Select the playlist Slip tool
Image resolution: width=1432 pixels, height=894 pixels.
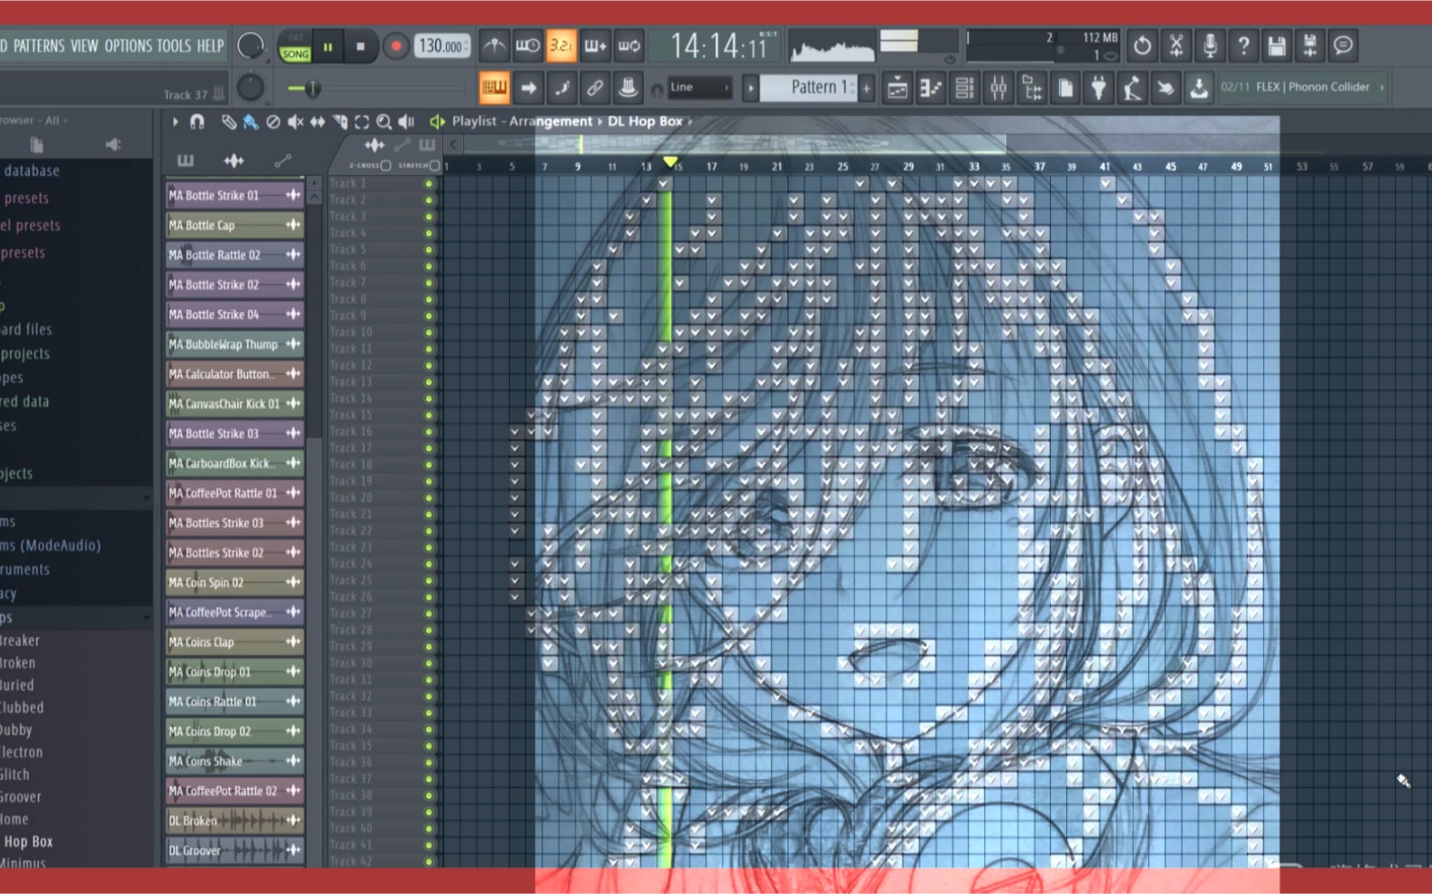(x=317, y=121)
